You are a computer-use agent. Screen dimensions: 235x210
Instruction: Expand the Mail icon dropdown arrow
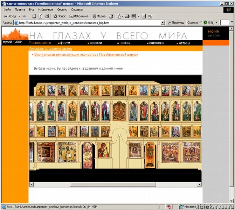coord(123,16)
